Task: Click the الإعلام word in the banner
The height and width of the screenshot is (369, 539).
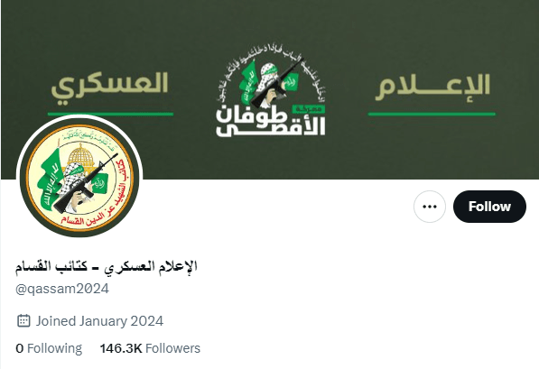Action: pos(432,87)
